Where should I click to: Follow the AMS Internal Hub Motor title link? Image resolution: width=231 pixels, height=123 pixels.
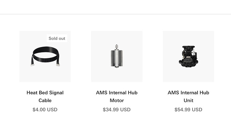click(117, 96)
